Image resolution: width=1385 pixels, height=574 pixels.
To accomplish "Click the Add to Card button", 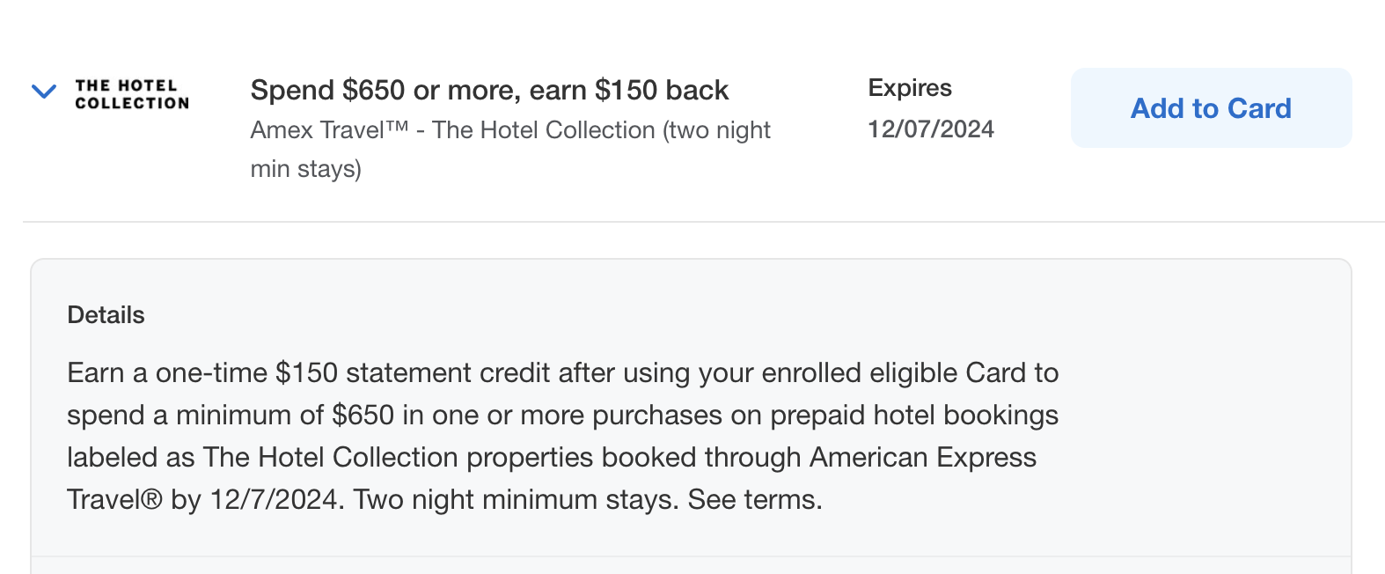I will [x=1210, y=107].
